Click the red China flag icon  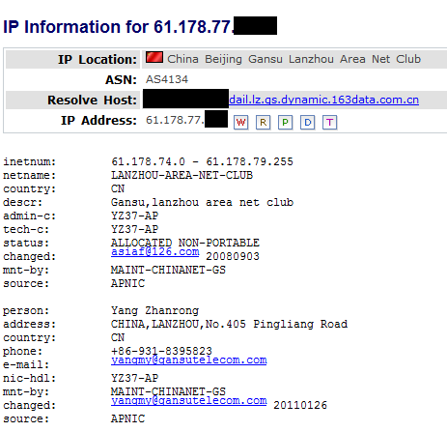(x=154, y=57)
